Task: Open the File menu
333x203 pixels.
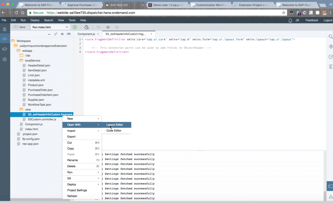Action: 4,20
